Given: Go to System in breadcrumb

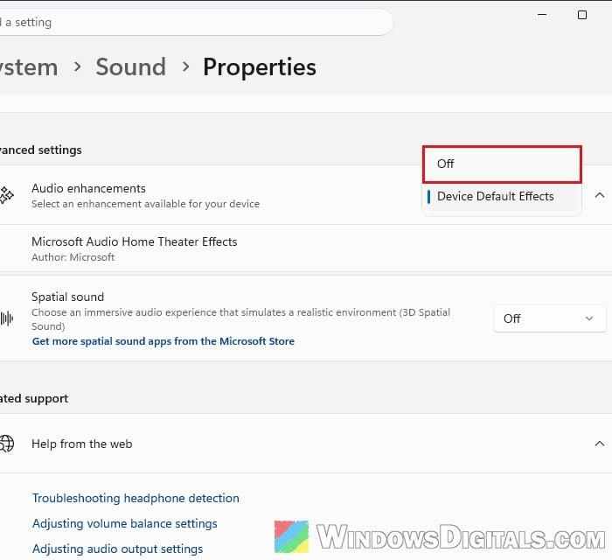Looking at the screenshot, I should pos(29,67).
